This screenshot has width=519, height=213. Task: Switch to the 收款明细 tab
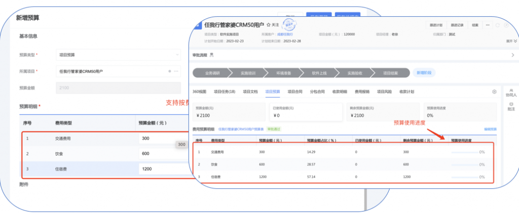[x=340, y=92]
